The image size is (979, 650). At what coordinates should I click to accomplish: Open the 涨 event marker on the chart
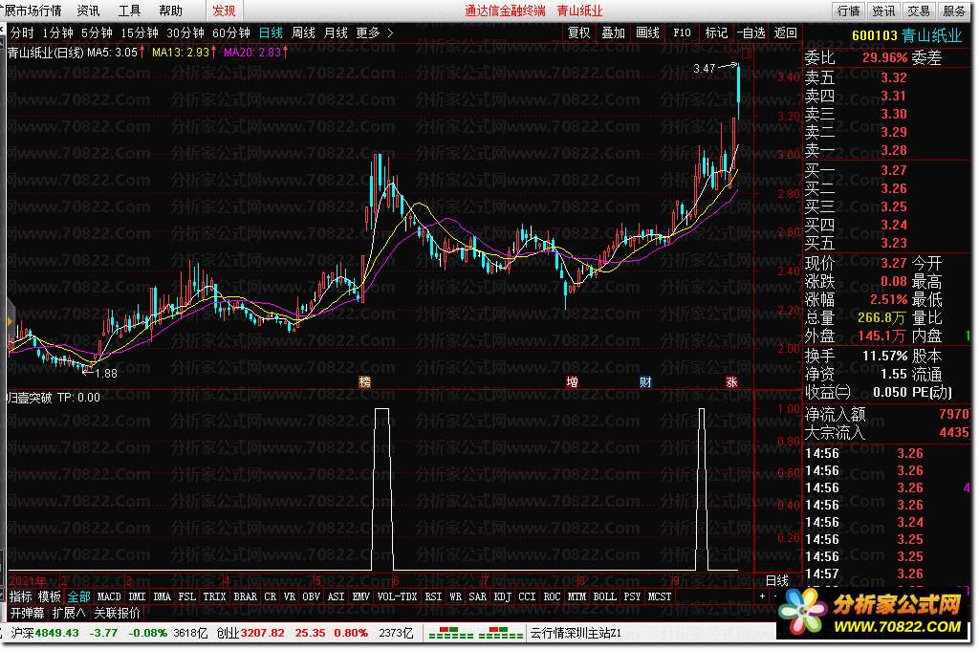point(731,382)
